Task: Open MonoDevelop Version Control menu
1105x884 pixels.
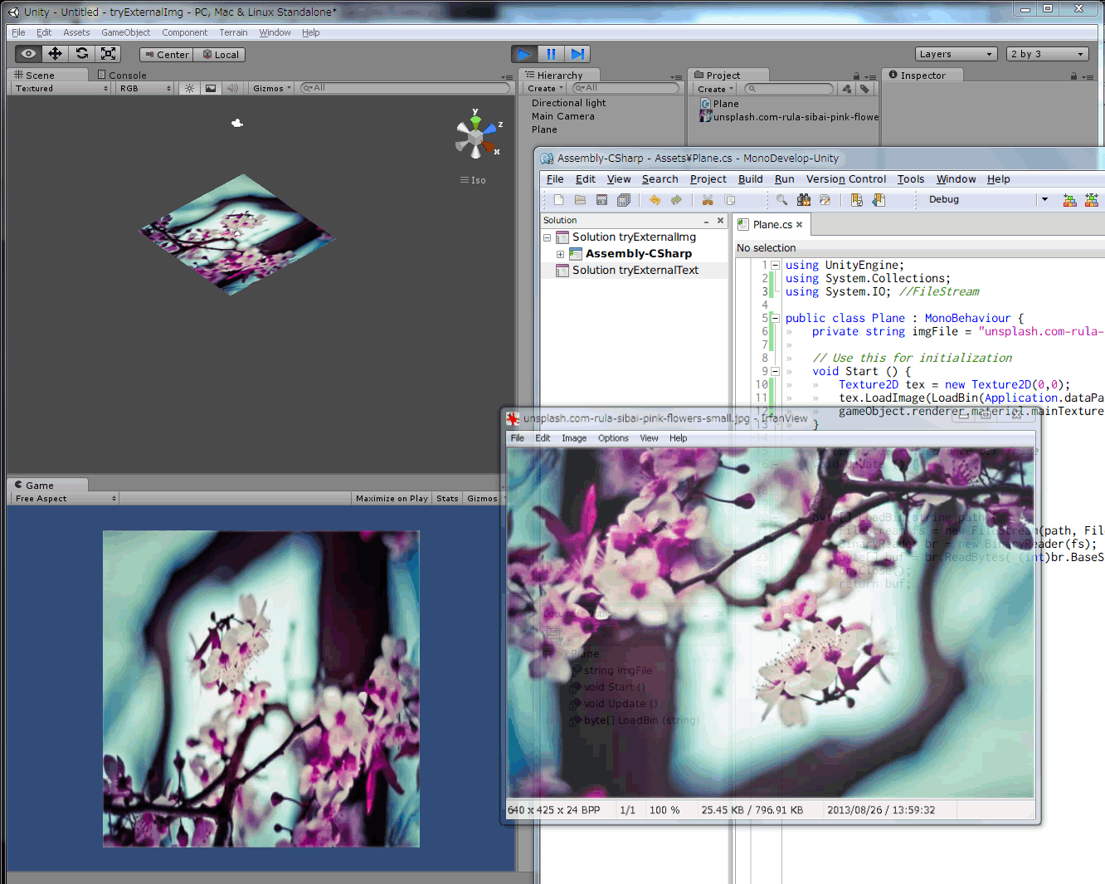Action: pos(846,179)
